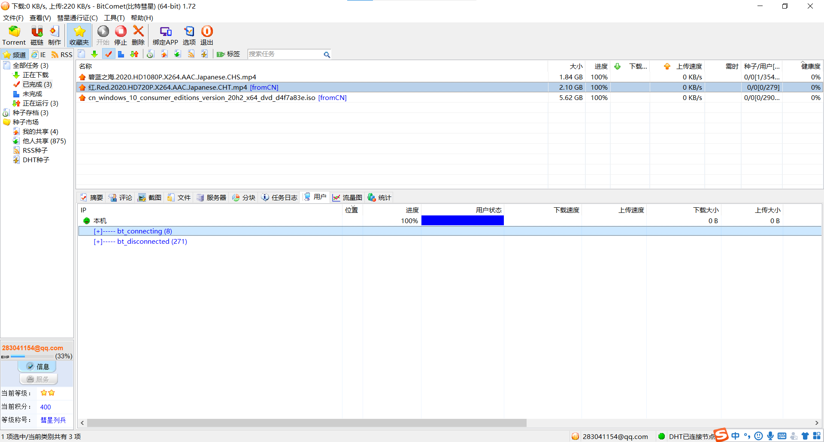Screen dimensions: 824x442
Task: Open the 彗星通行证(C) menu
Action: (77, 18)
